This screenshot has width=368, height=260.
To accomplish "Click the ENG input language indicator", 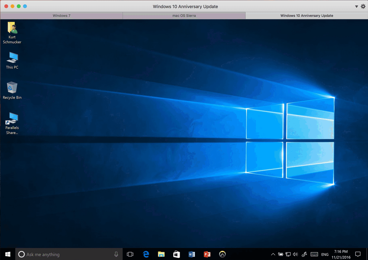I will (325, 255).
